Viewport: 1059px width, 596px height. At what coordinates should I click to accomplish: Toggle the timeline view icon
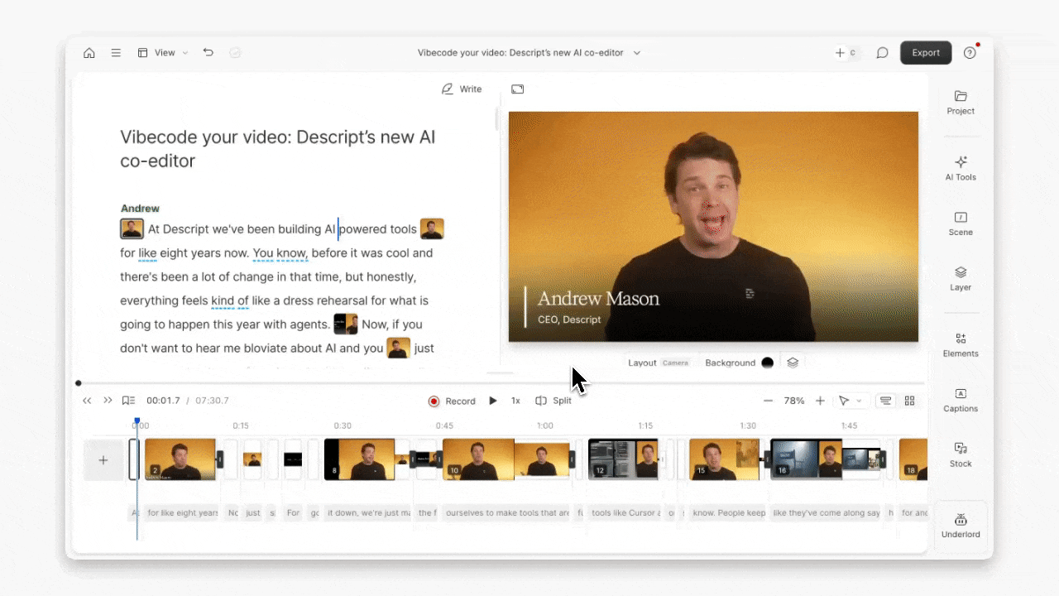pyautogui.click(x=885, y=401)
